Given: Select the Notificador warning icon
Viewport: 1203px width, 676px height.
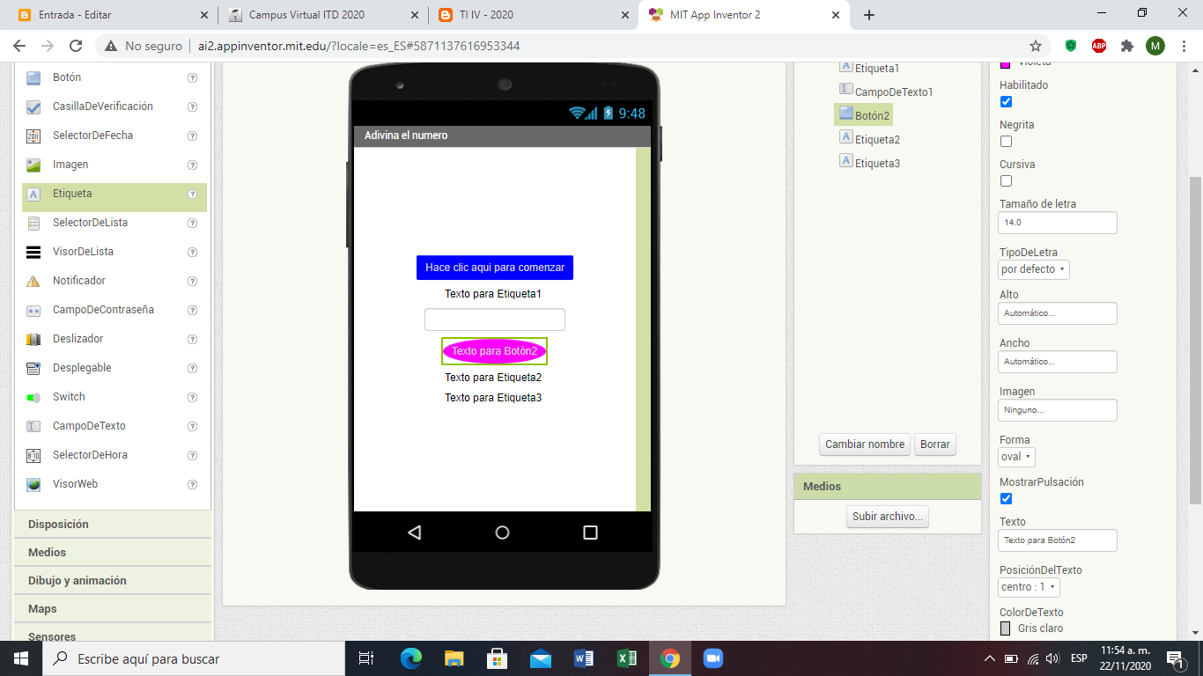Looking at the screenshot, I should 33,281.
